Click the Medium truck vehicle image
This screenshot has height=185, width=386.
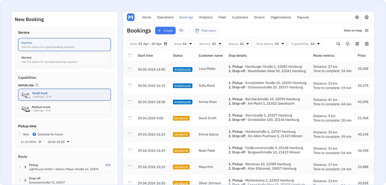coord(26,109)
